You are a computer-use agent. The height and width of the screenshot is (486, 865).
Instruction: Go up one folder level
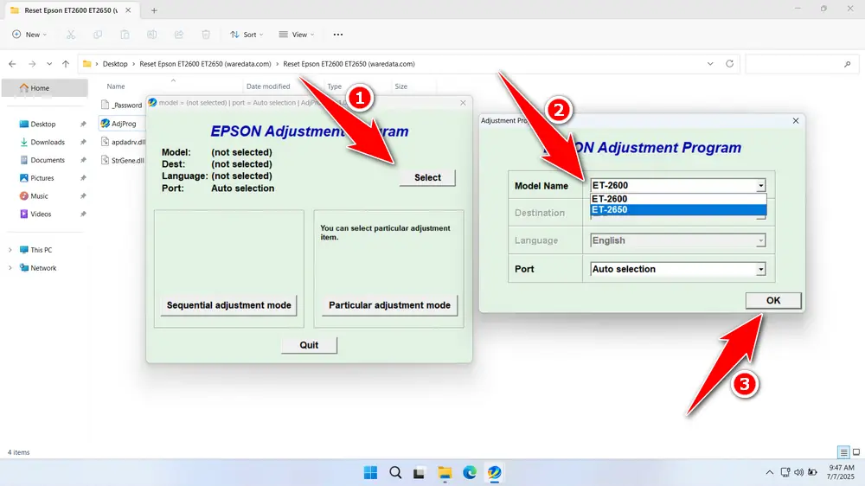(66, 64)
